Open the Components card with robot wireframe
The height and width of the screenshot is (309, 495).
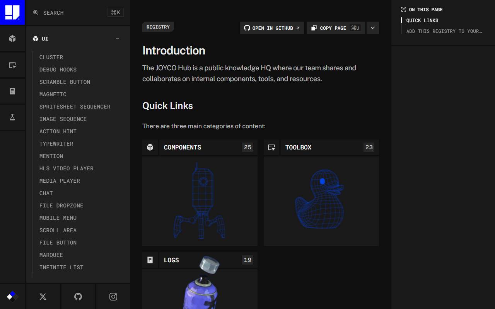coord(200,193)
